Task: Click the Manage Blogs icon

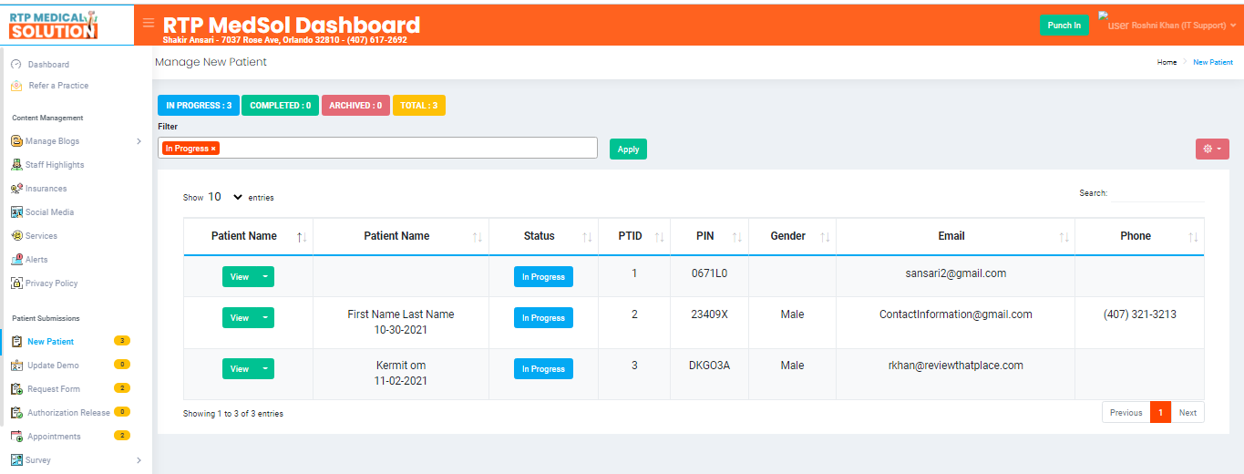Action: [x=16, y=141]
